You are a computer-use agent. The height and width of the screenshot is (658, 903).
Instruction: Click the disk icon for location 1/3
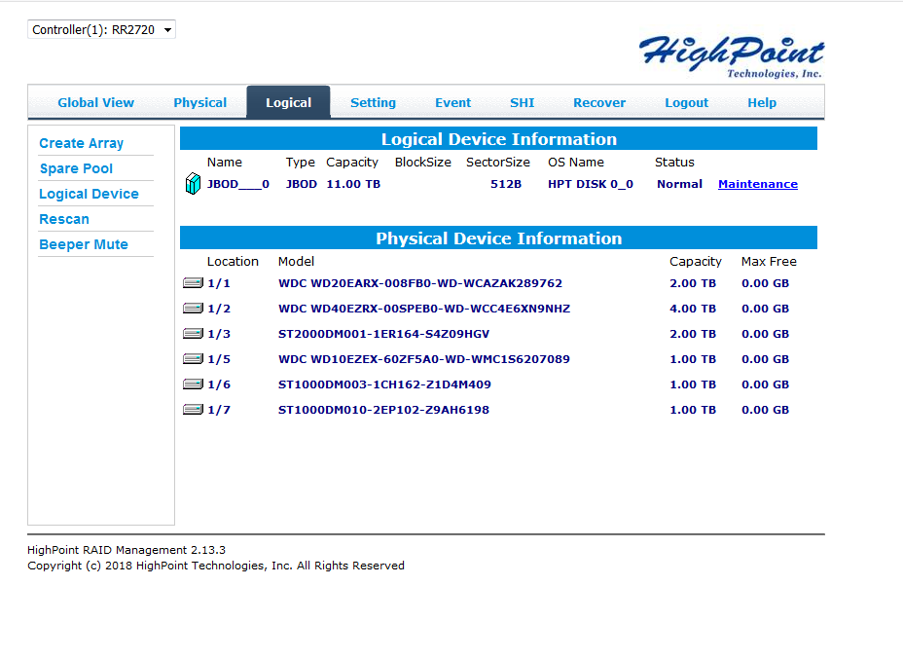[193, 334]
